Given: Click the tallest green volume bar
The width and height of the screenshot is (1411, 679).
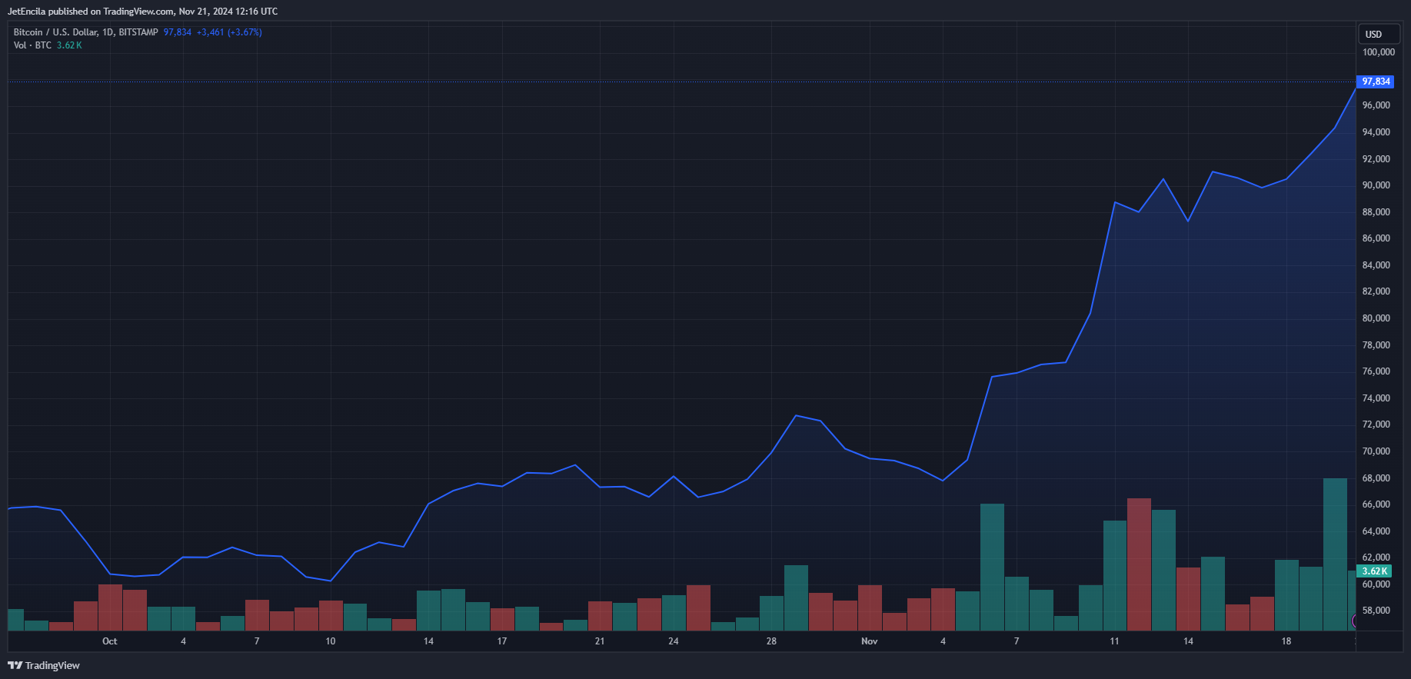Looking at the screenshot, I should (1334, 554).
